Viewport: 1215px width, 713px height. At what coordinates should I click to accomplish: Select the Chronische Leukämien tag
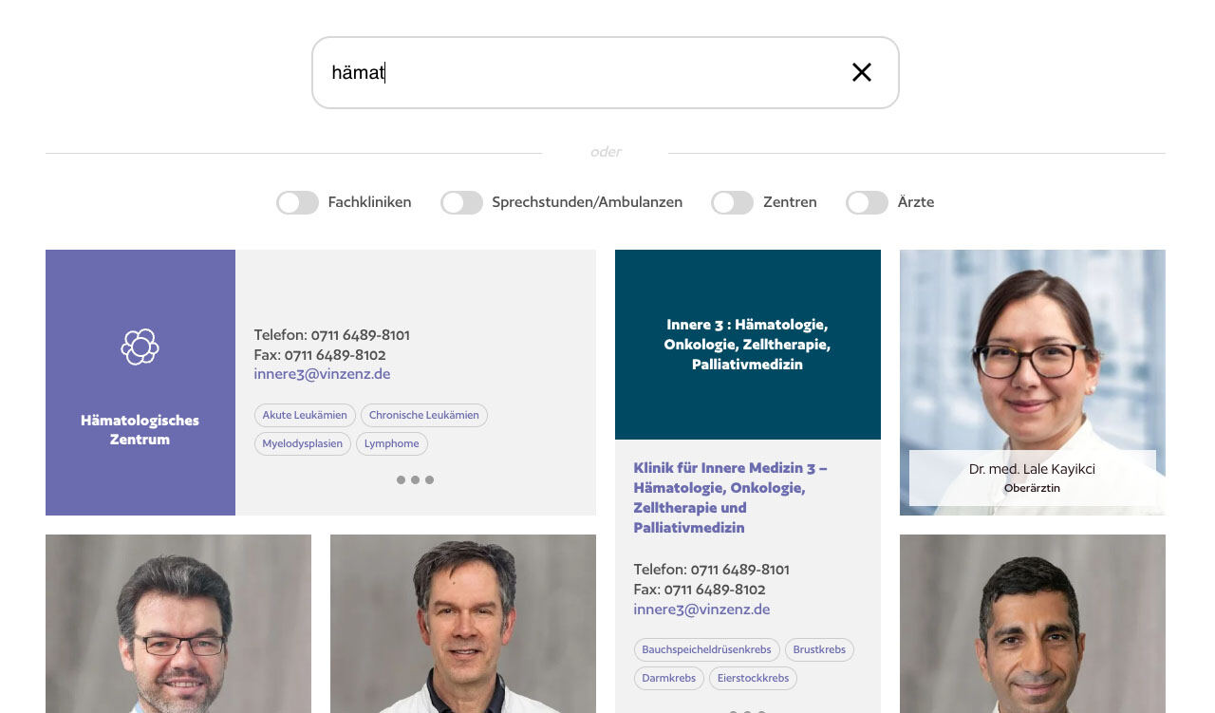(x=424, y=415)
